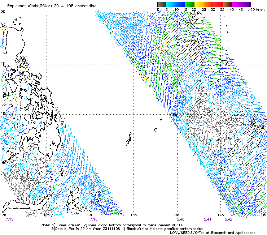
Task: Click the purple '5:42' swath time
Action: [228, 219]
